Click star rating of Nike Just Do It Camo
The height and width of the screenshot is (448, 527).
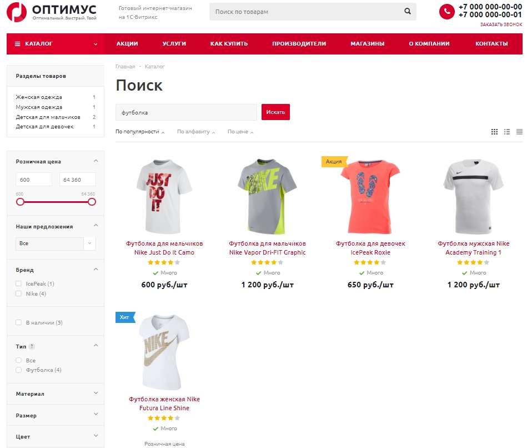point(164,262)
